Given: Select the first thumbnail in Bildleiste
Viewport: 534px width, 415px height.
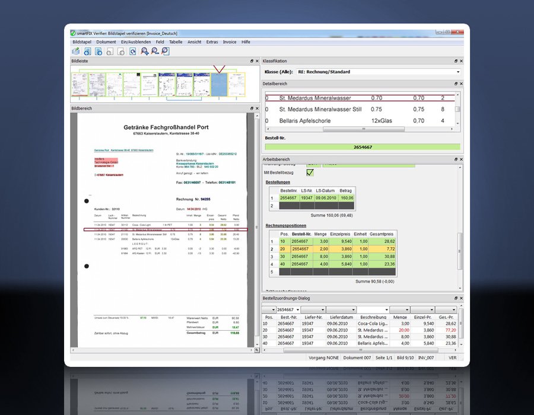Looking at the screenshot, I should click(80, 85).
